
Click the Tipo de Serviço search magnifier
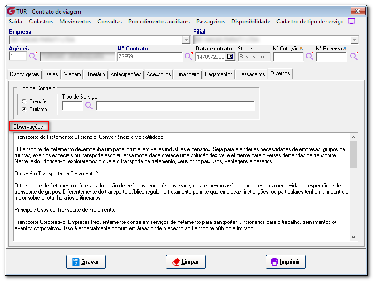(89, 106)
